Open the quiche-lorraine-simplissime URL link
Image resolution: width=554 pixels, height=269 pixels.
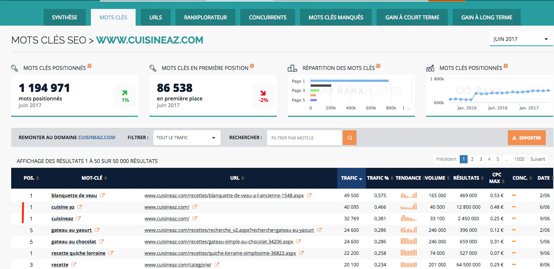pos(220,253)
